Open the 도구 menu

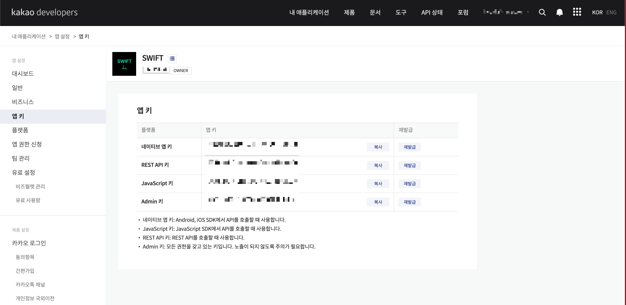(401, 12)
